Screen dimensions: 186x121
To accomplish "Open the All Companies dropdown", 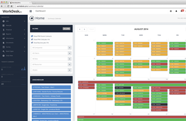I will pyautogui.click(x=51, y=48).
